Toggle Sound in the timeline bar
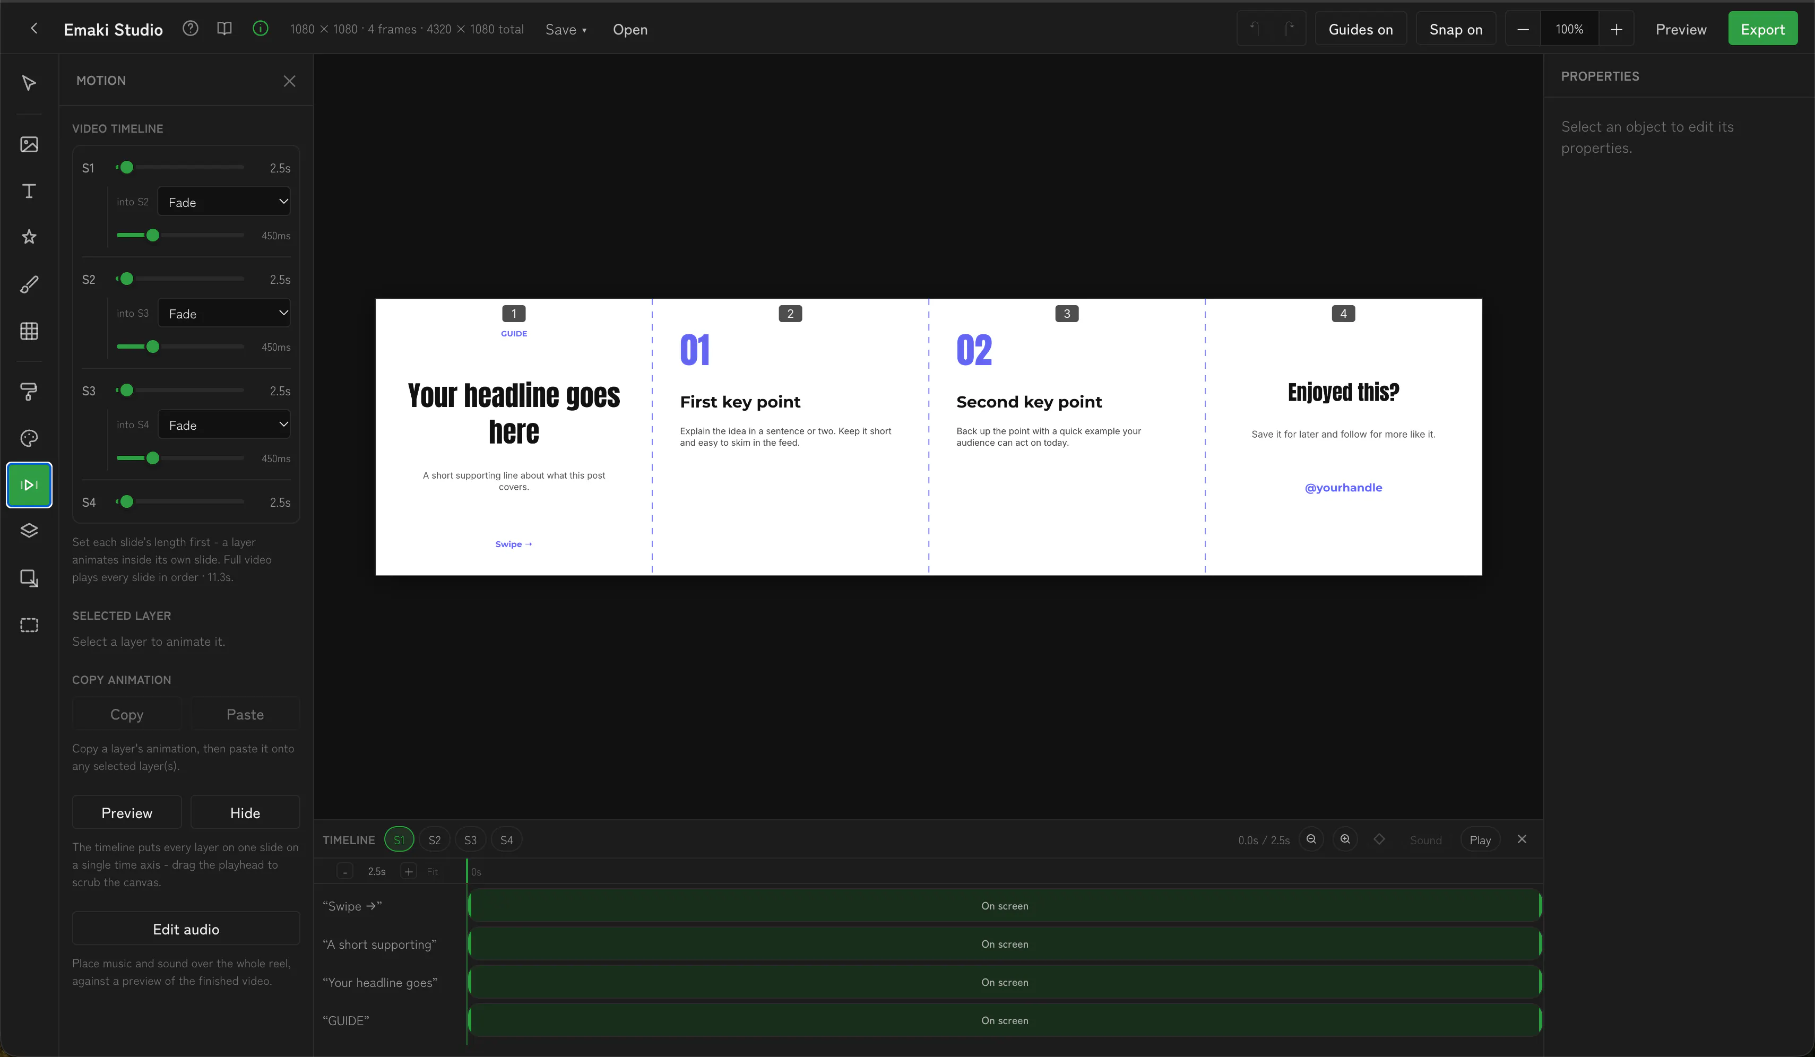The height and width of the screenshot is (1057, 1815). pos(1425,841)
